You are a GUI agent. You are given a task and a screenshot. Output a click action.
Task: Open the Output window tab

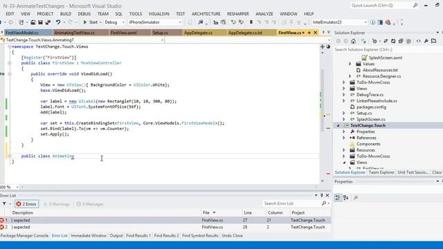tap(116, 235)
